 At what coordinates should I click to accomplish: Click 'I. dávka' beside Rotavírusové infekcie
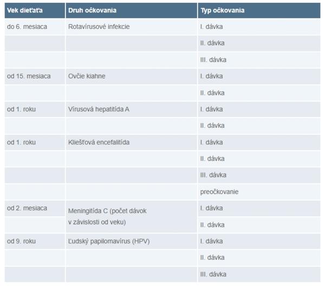pyautogui.click(x=212, y=27)
